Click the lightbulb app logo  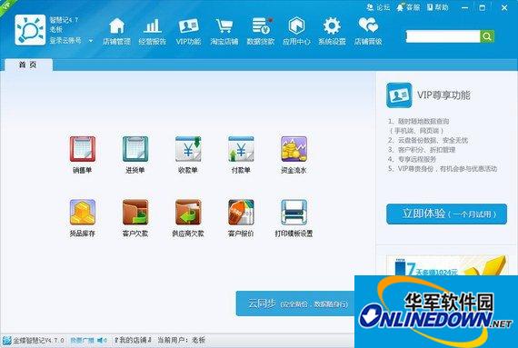click(x=30, y=30)
